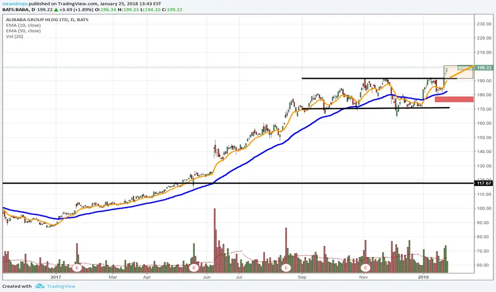
Task: Click the 2018 date axis label
Action: (423, 277)
